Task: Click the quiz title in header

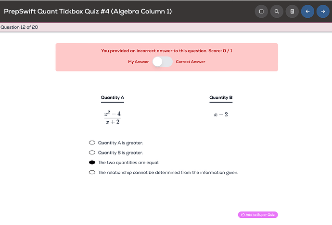Action: pos(88,11)
